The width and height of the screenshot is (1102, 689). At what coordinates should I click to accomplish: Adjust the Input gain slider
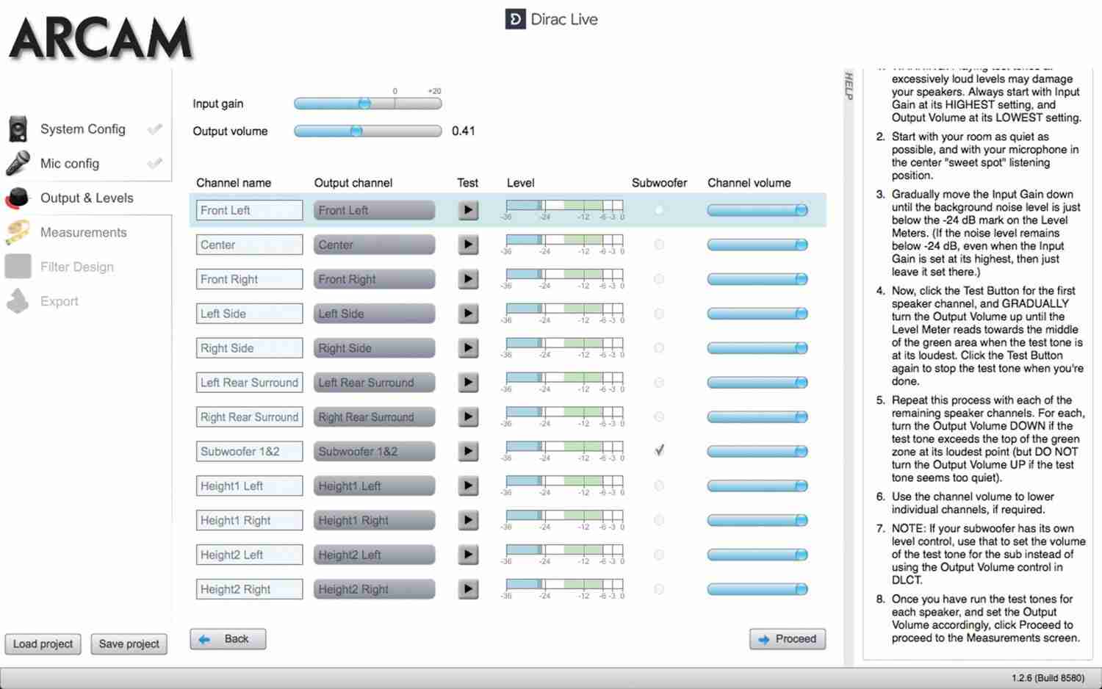click(367, 104)
